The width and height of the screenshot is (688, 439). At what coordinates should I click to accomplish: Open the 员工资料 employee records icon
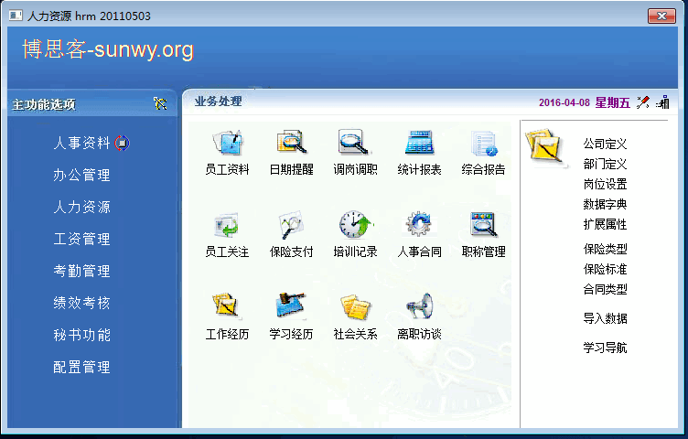(227, 145)
